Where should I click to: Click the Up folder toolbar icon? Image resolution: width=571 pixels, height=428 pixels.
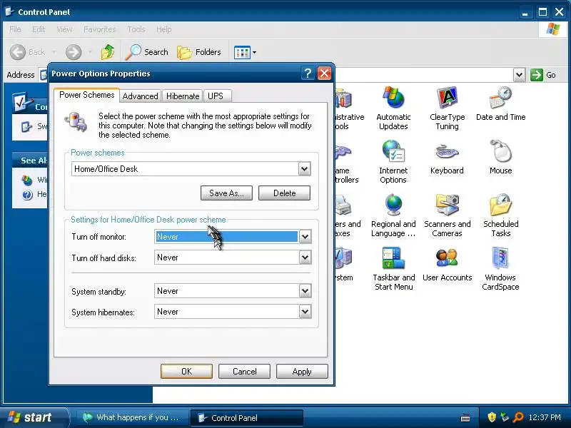108,52
